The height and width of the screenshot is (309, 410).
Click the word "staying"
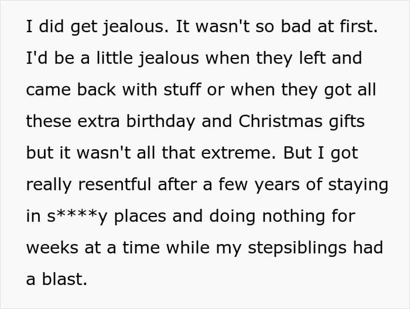357,185
